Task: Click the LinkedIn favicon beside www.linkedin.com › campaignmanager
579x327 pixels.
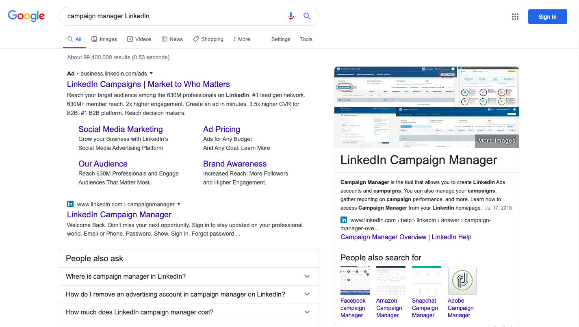Action: pyautogui.click(x=70, y=204)
